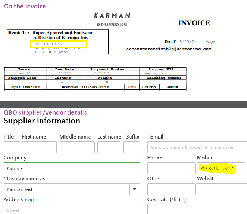This screenshot has height=214, width=247.
Task: Click the Display name field showing Karman test
Action: 67,189
